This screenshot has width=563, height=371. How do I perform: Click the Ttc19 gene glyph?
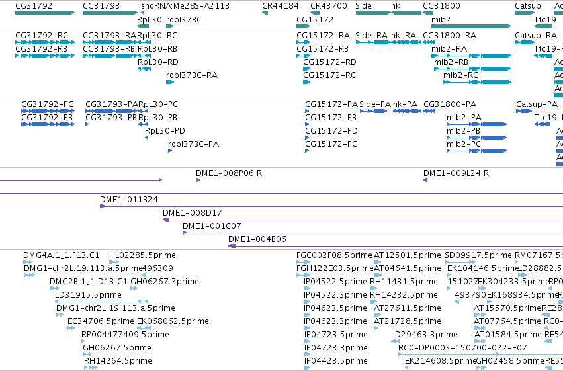[x=543, y=26]
